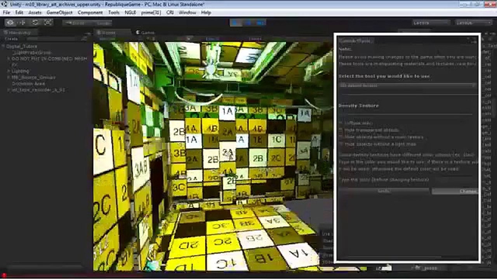The height and width of the screenshot is (279, 497).
Task: Open the Layers dropdown
Action: (x=430, y=23)
